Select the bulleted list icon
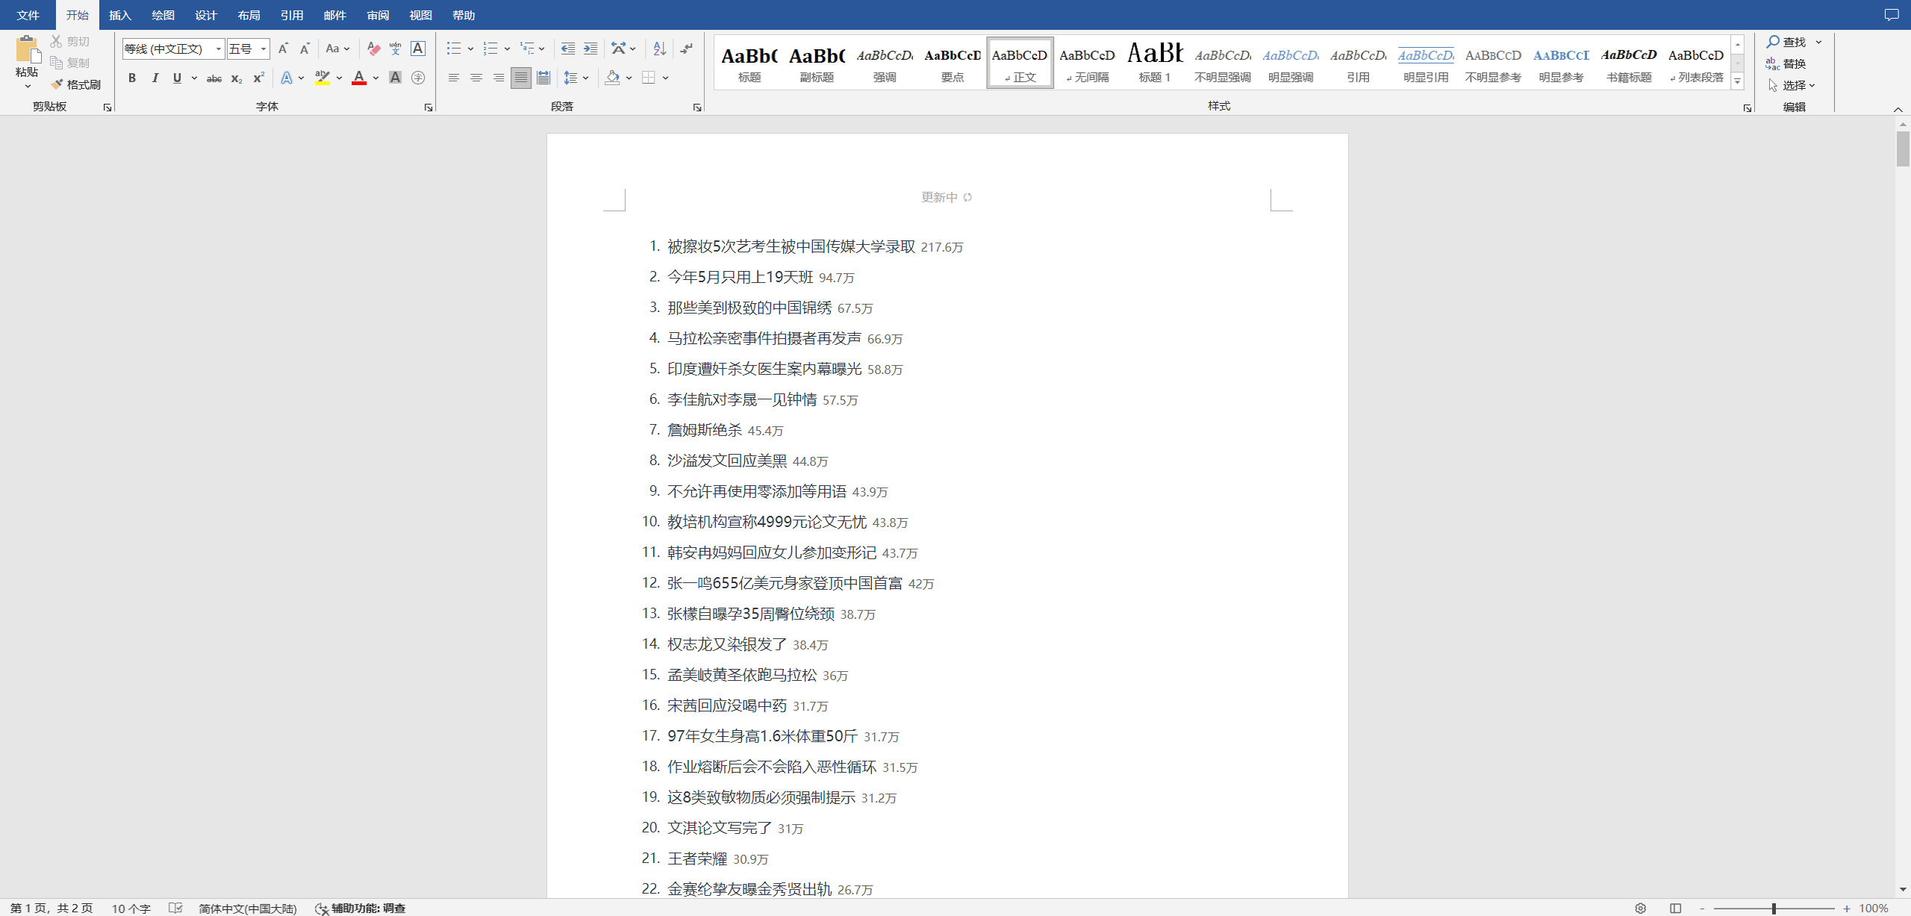1911x916 pixels. pyautogui.click(x=453, y=49)
